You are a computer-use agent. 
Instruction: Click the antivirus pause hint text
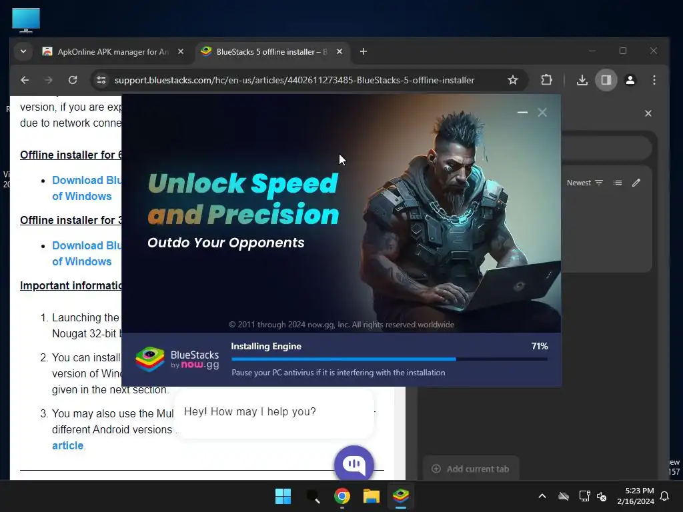coord(338,373)
